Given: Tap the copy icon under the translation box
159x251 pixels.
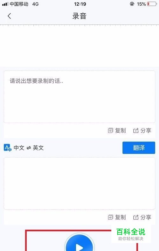Looking at the screenshot, I should click(110, 217).
